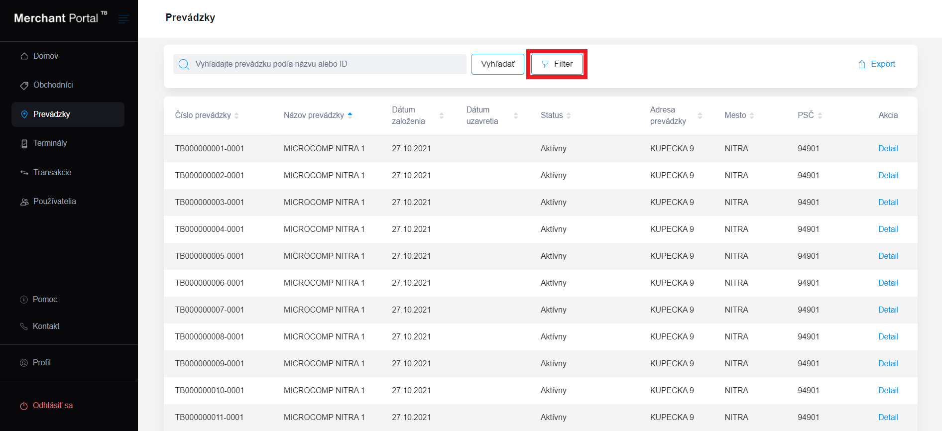Open Detail for TB000000003-0001
The height and width of the screenshot is (431, 942).
click(888, 203)
